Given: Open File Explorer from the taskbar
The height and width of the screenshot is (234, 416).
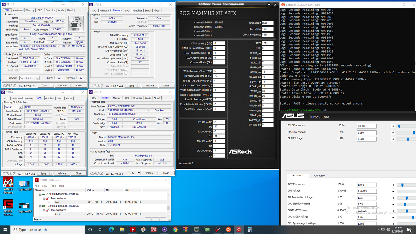Looking at the screenshot, I should 122,230.
